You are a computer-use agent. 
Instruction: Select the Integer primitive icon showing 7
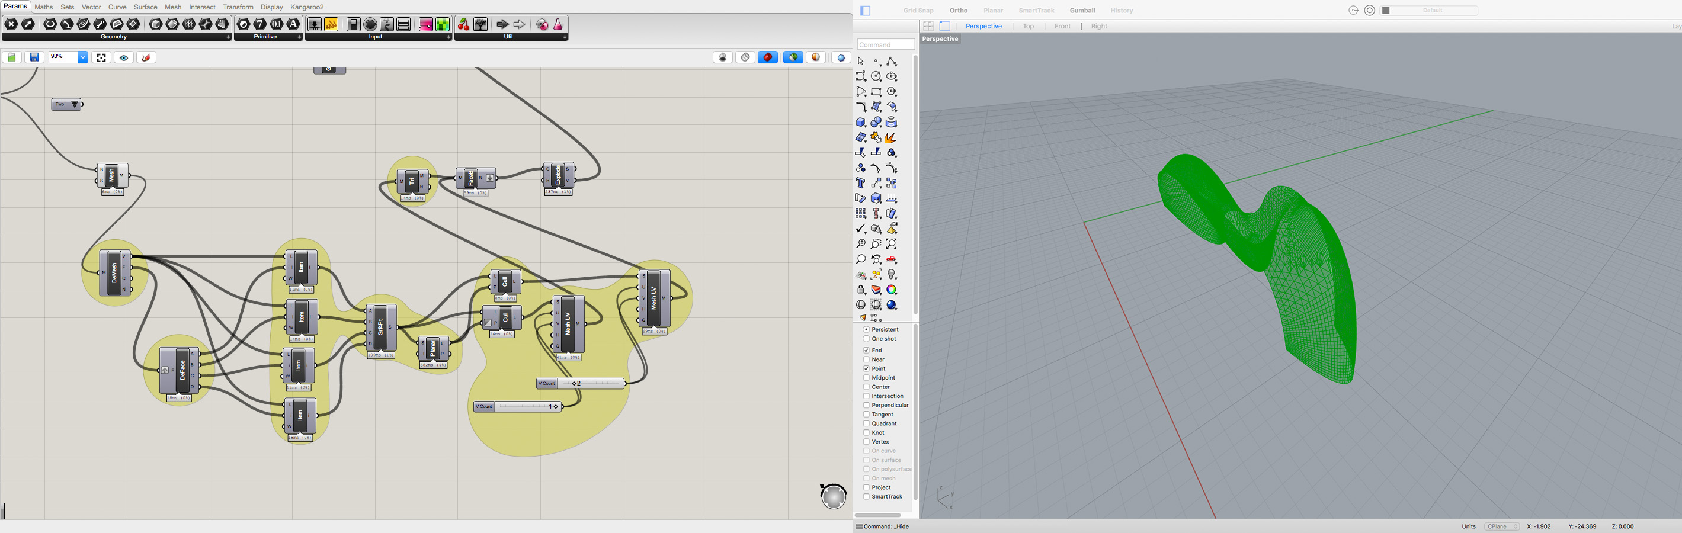point(260,24)
